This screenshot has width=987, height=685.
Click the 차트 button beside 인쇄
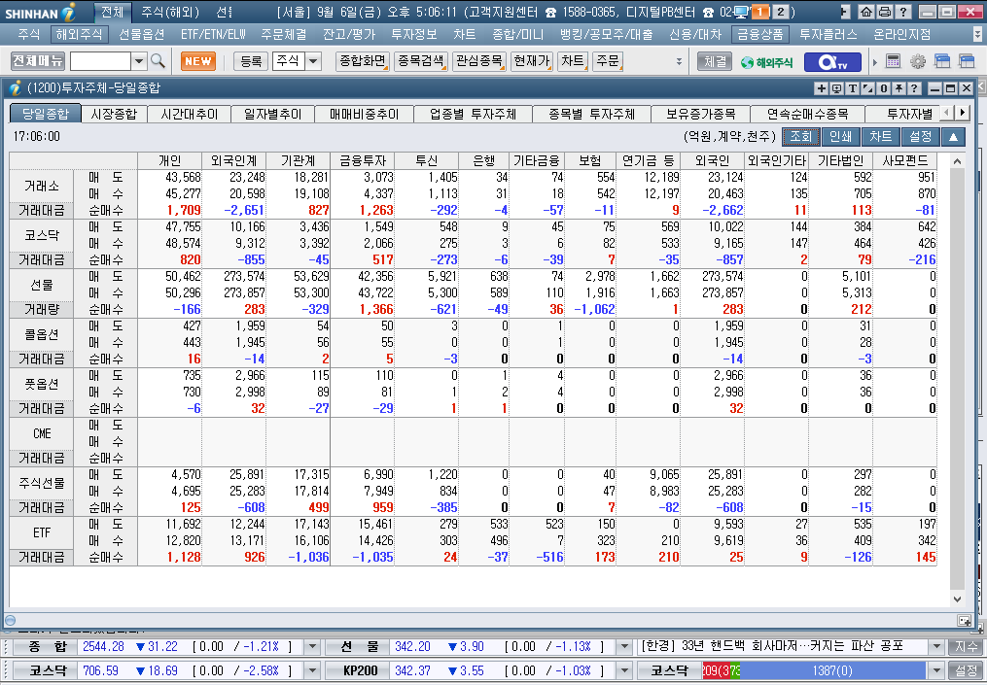pos(880,136)
